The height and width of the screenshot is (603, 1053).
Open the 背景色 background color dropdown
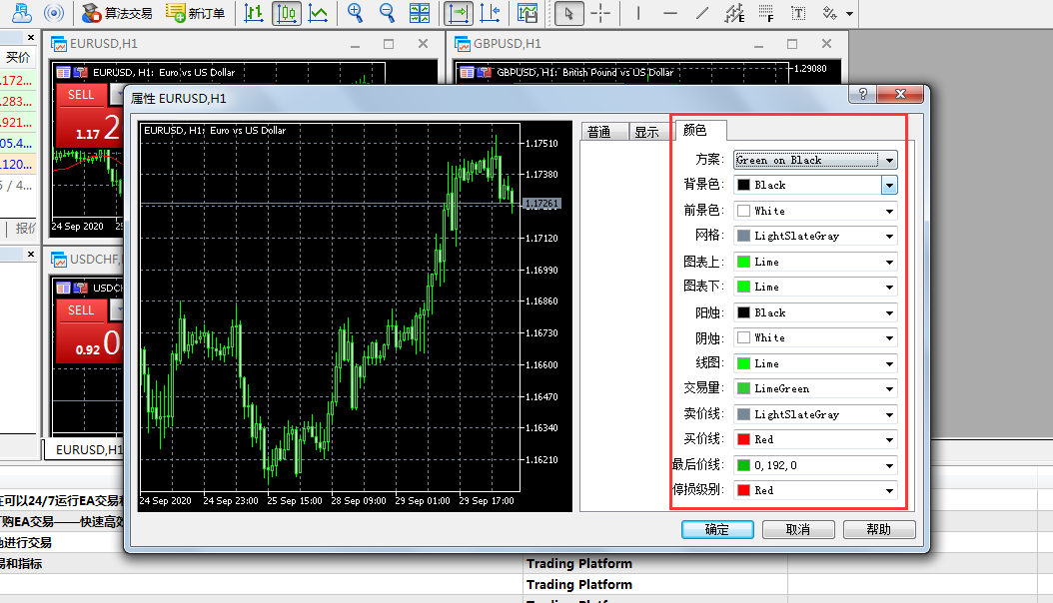[888, 185]
